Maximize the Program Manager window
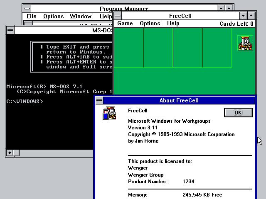 point(229,8)
